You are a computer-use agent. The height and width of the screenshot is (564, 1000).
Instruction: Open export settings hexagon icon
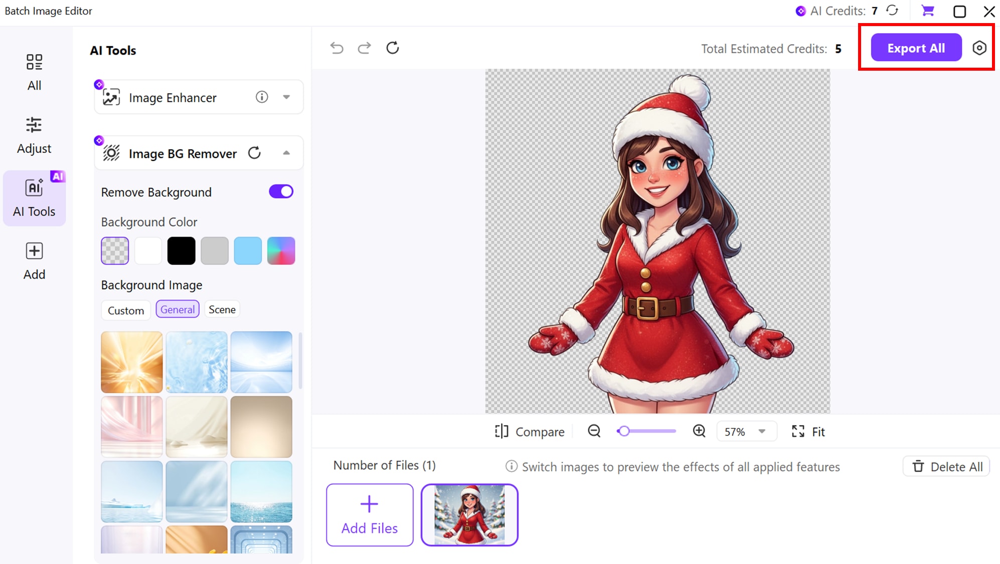[979, 48]
